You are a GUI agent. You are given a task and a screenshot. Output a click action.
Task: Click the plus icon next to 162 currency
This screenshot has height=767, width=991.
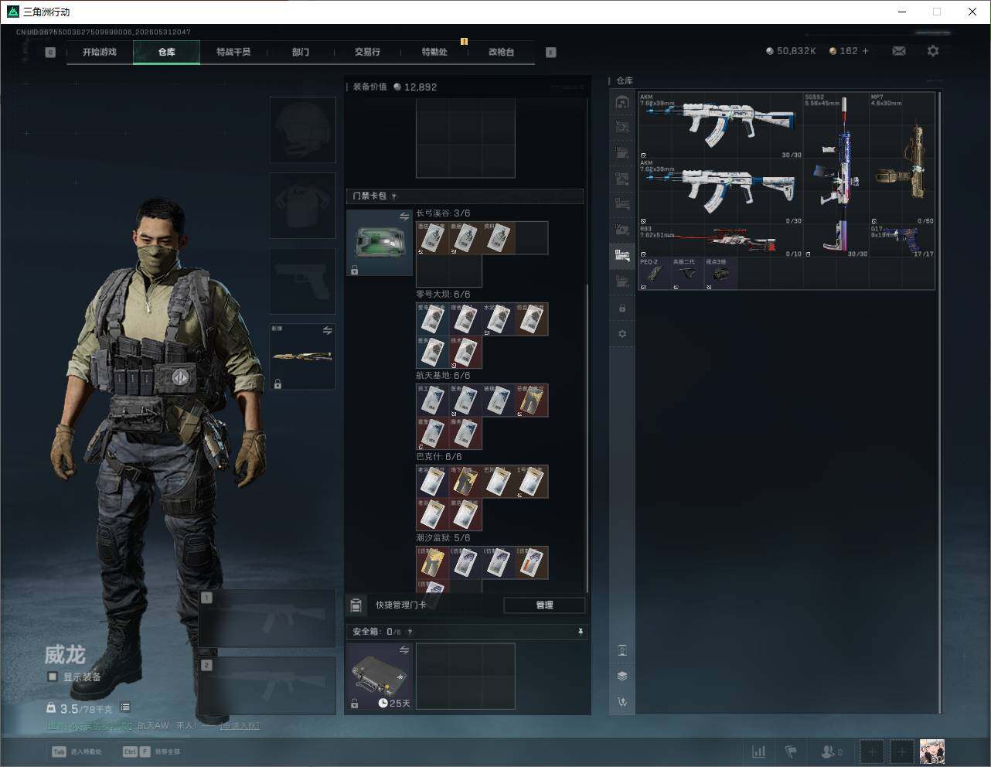866,51
